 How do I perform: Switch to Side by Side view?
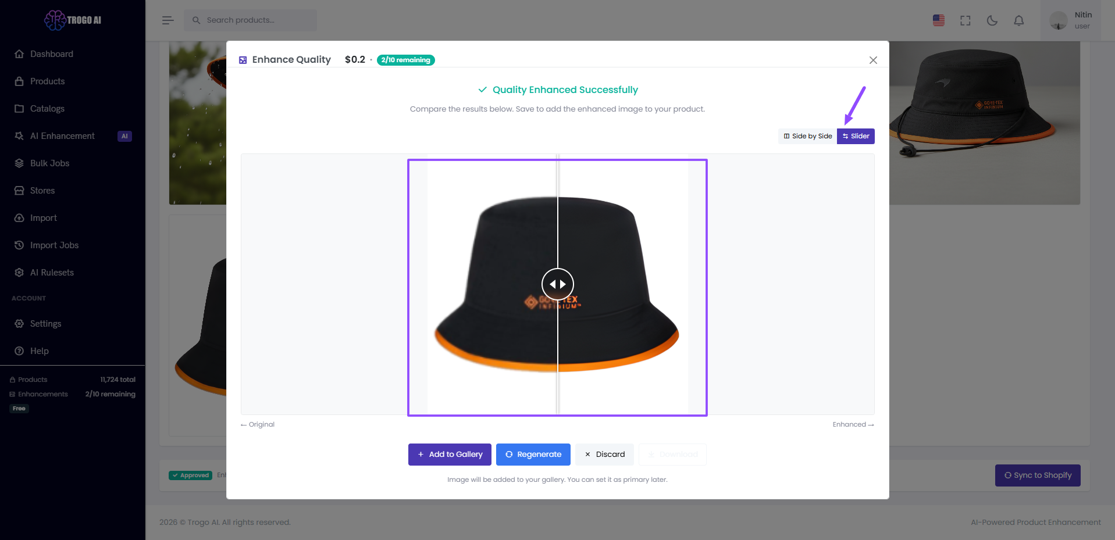coord(807,136)
